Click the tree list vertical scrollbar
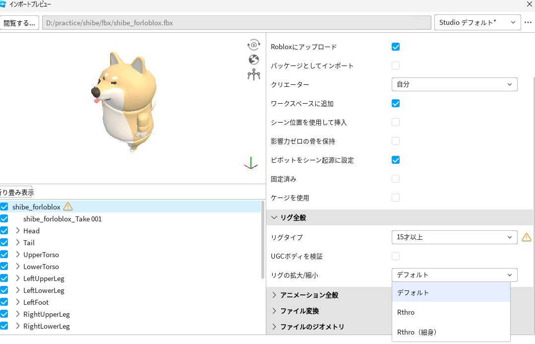 pyautogui.click(x=262, y=240)
